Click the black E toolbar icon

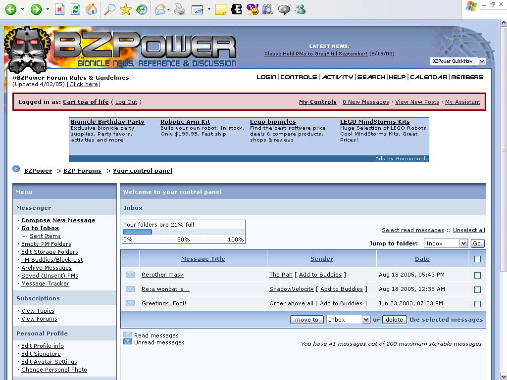click(x=236, y=9)
